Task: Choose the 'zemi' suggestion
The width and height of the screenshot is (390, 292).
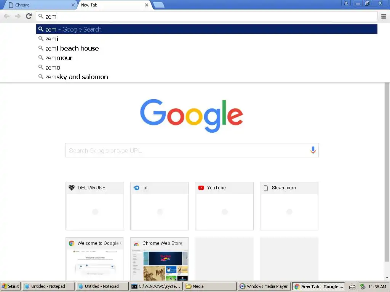Action: [207, 39]
